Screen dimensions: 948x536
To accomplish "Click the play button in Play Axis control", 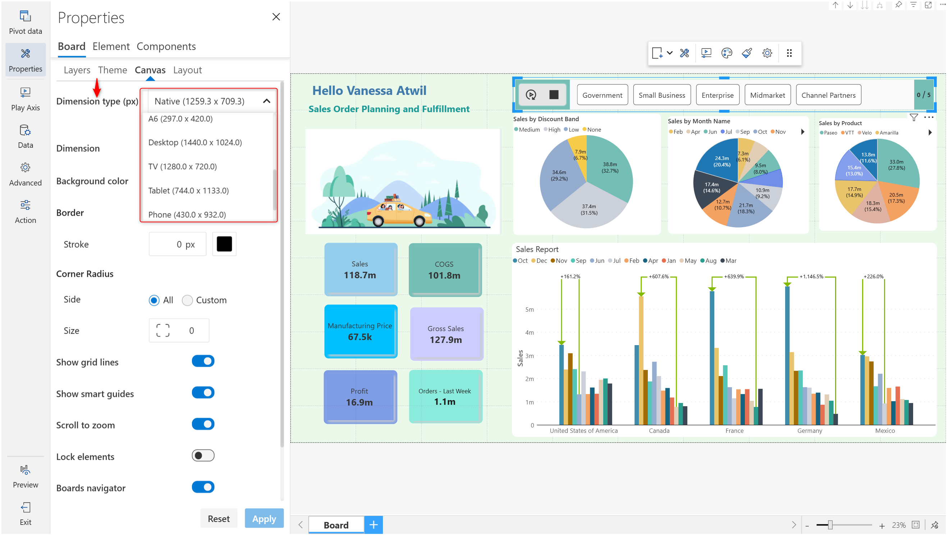I will (531, 95).
